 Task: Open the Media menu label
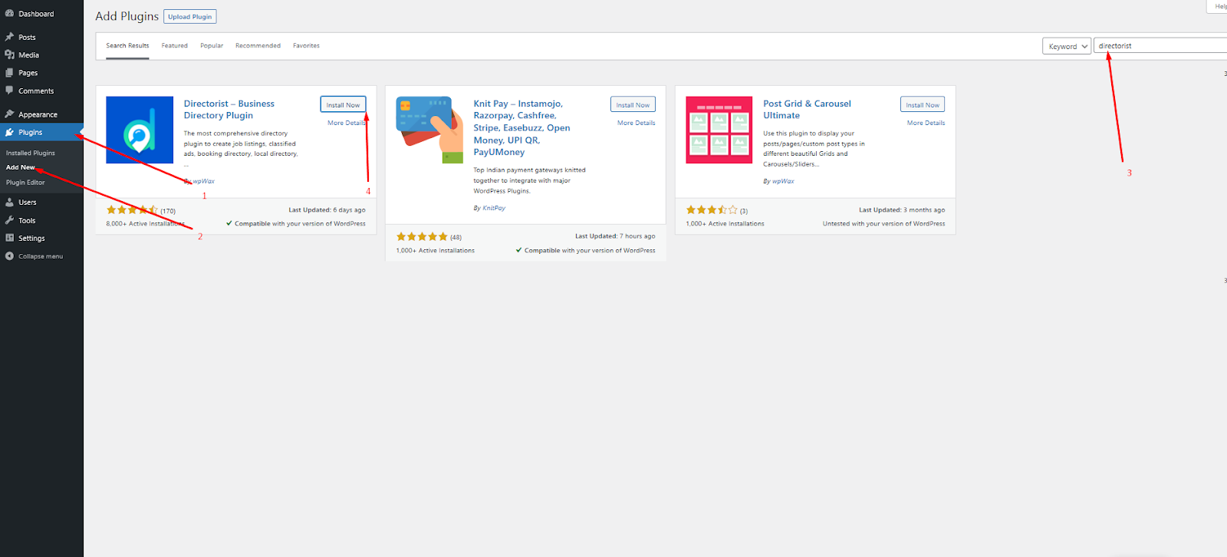click(28, 55)
